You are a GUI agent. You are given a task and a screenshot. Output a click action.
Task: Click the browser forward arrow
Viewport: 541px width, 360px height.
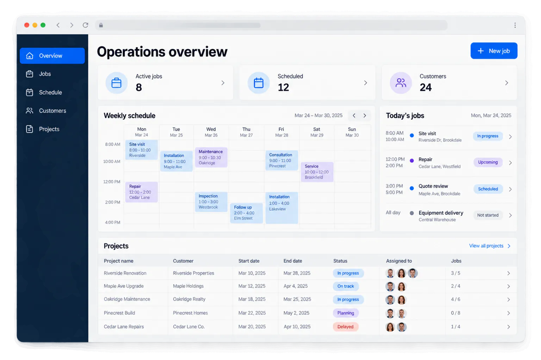[x=71, y=25]
